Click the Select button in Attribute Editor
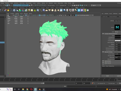The width and height of the screenshot is (121, 91). [x=107, y=76]
